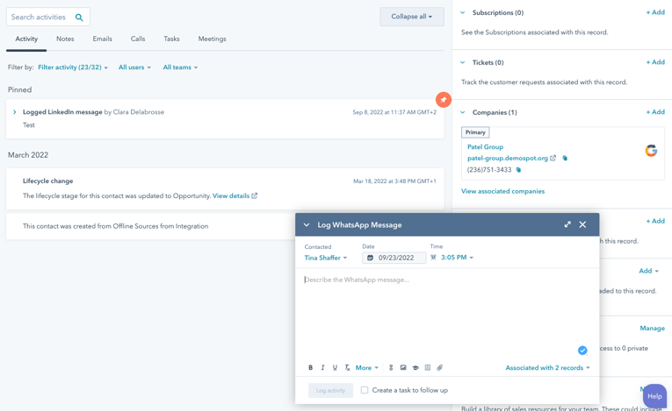Open the More formatting options dropdown
This screenshot has height=411, width=672.
tap(367, 367)
